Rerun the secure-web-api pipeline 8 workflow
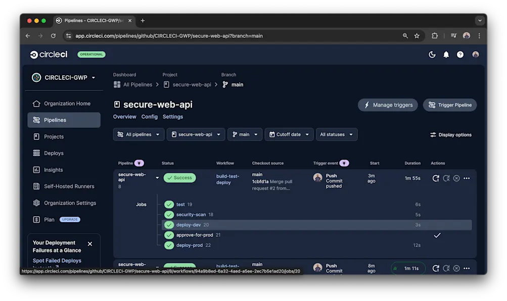 [436, 178]
